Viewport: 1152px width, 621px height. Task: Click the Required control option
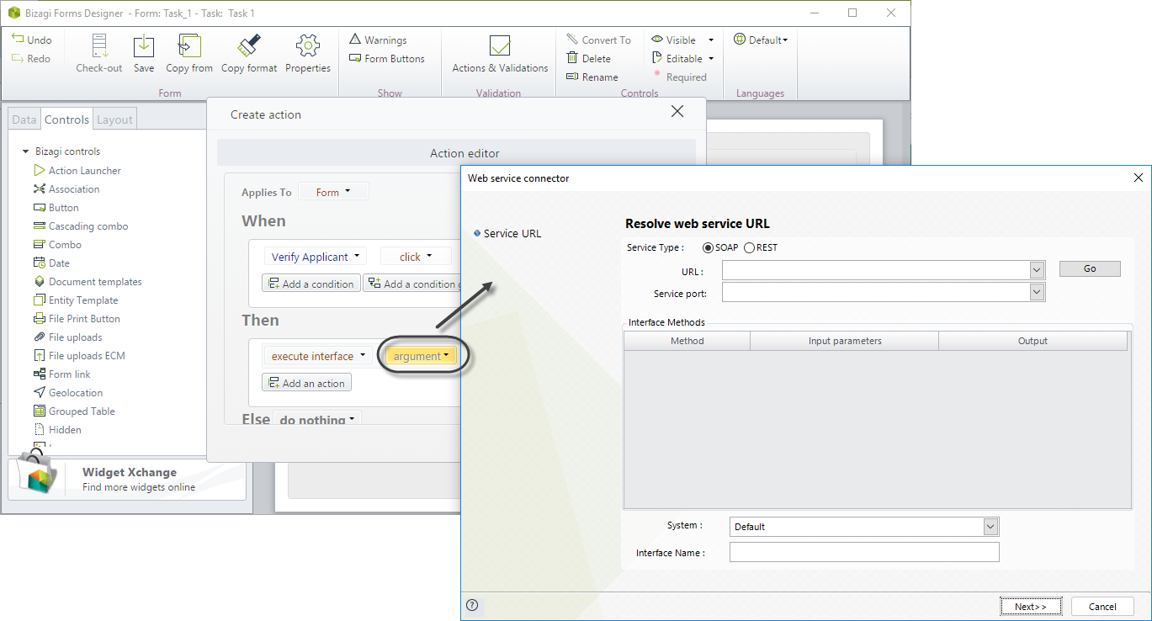(680, 77)
